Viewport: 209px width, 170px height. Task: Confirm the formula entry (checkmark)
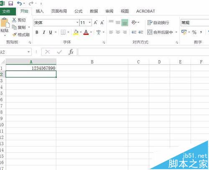(x=59, y=52)
